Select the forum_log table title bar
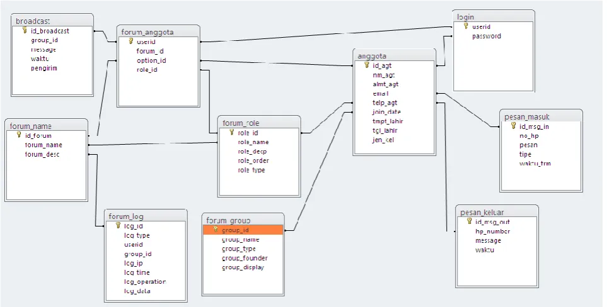This screenshot has height=307, width=607. (x=146, y=216)
